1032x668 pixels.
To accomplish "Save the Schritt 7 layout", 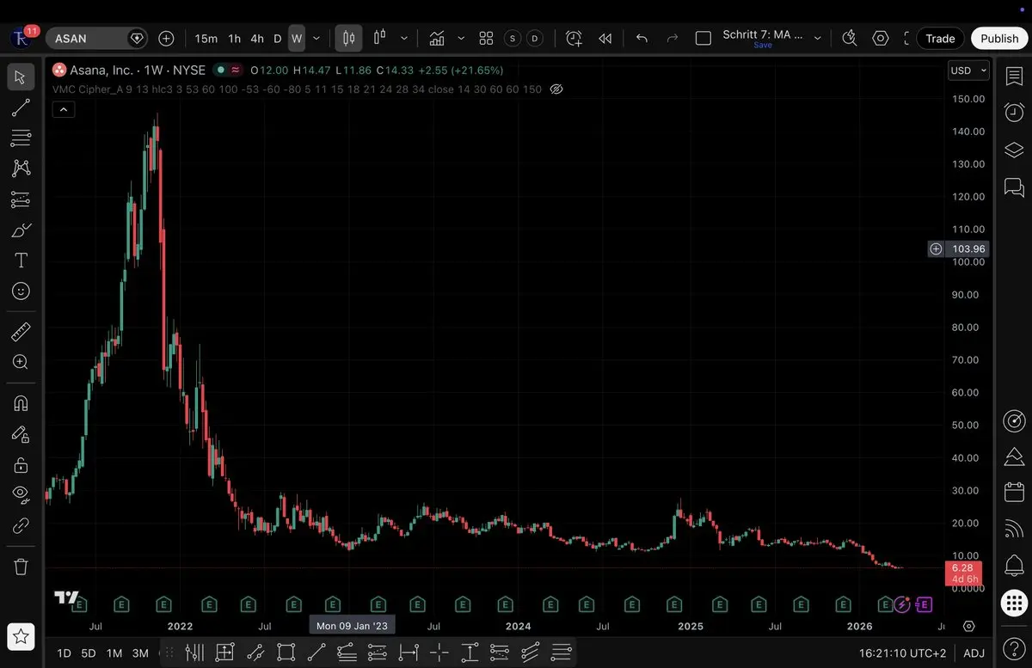I will click(763, 46).
